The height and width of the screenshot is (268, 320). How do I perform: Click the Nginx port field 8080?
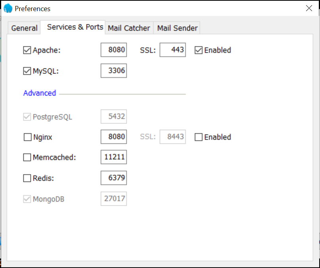click(114, 137)
